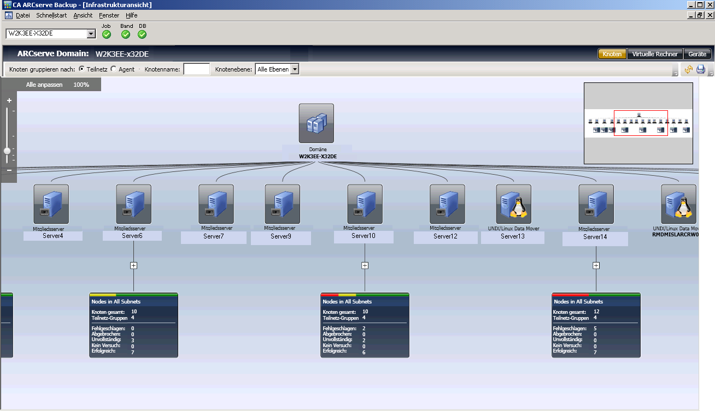This screenshot has width=715, height=411.
Task: Select the Server12 member server icon
Action: 448,204
